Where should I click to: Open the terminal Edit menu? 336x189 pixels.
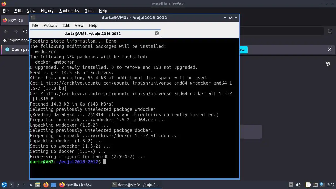coord(66,25)
